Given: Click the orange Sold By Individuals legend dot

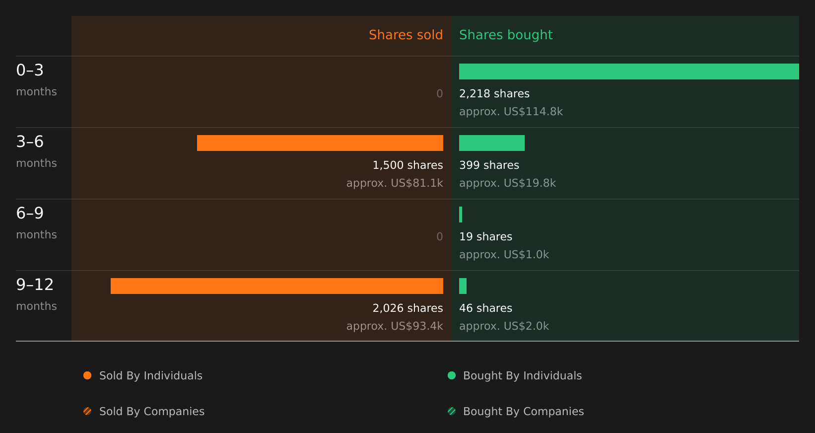Looking at the screenshot, I should 87,375.
